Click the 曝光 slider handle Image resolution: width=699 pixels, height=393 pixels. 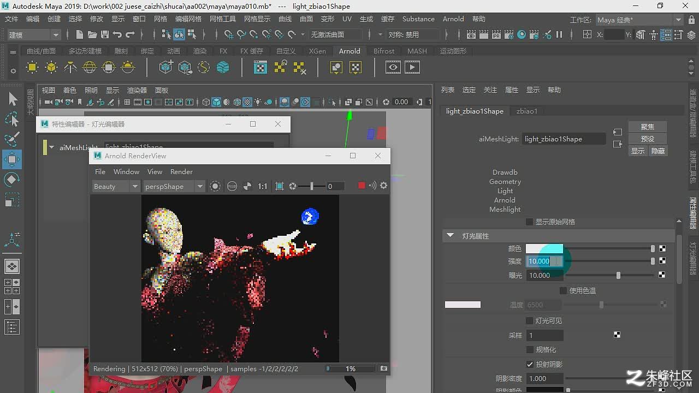click(618, 275)
